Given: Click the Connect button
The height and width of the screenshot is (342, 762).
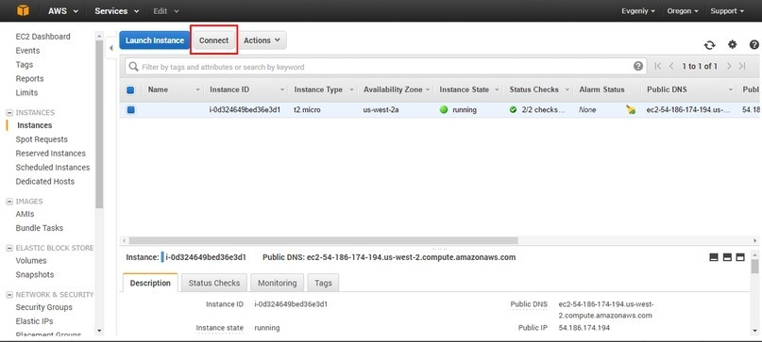Looking at the screenshot, I should point(213,41).
